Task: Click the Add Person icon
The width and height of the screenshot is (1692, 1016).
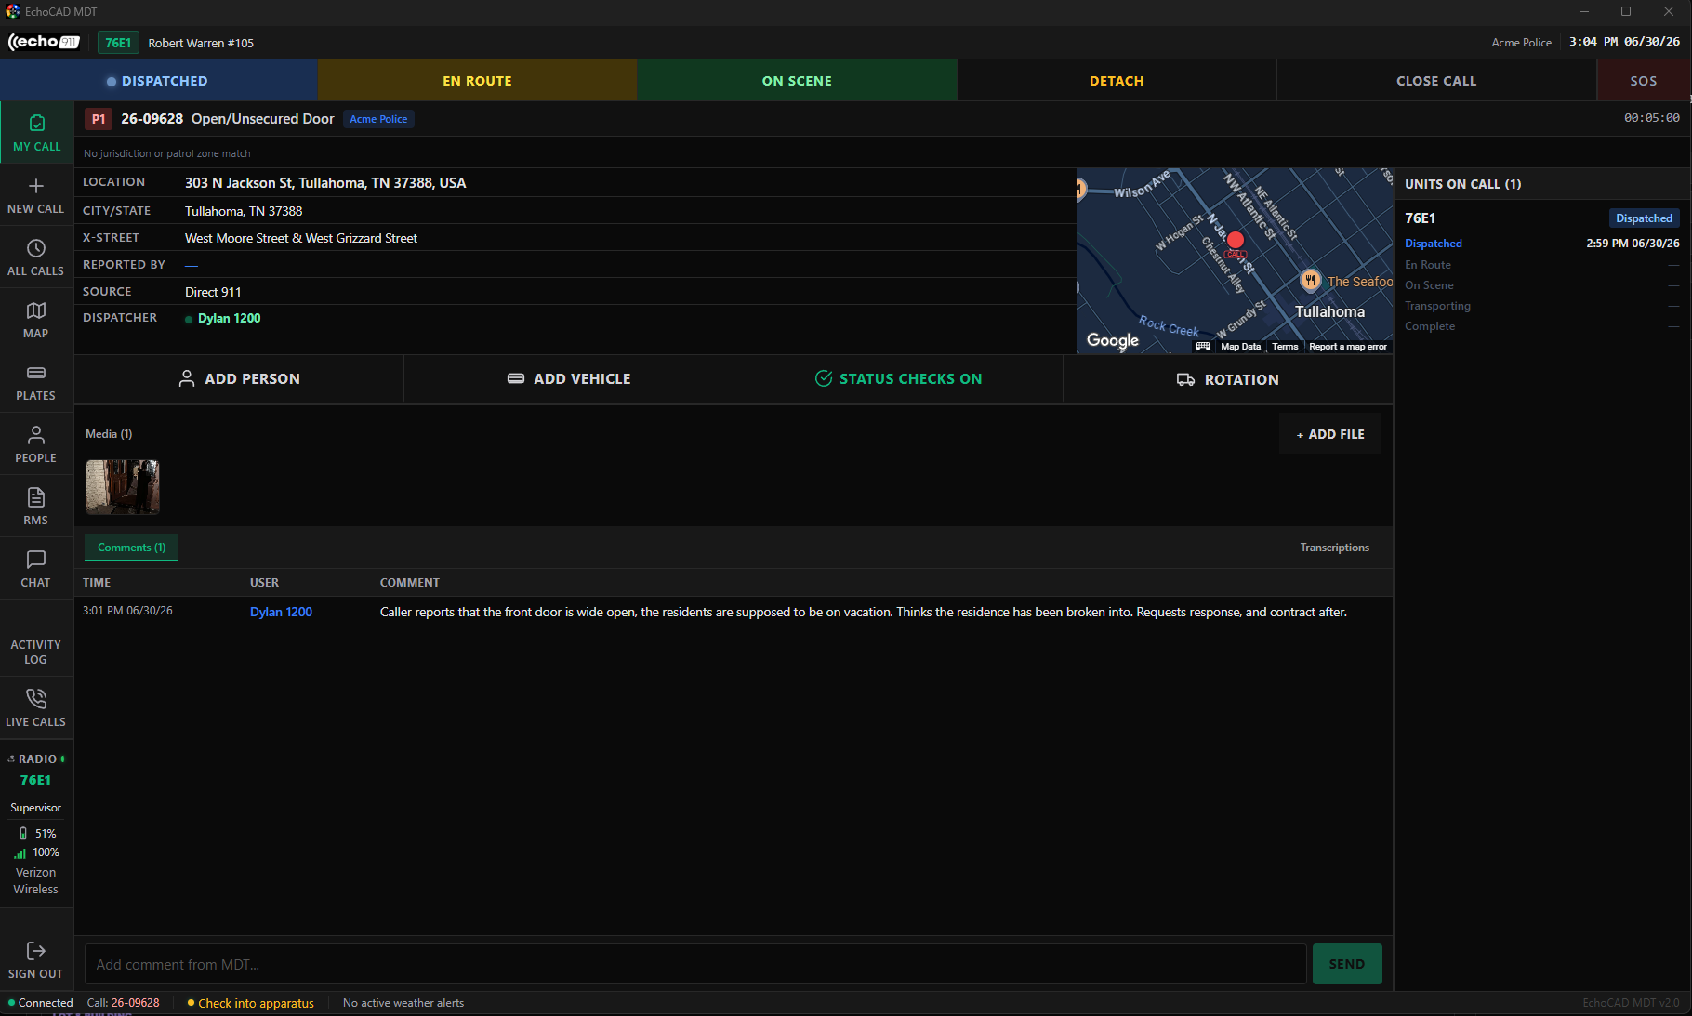Action: click(x=187, y=378)
